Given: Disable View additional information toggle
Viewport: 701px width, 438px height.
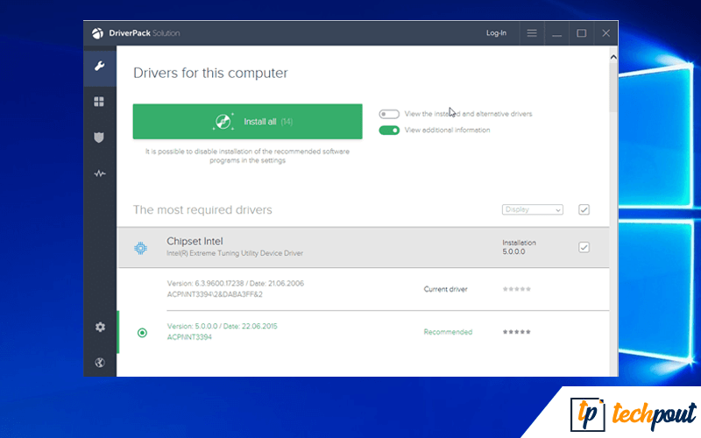Looking at the screenshot, I should [389, 131].
